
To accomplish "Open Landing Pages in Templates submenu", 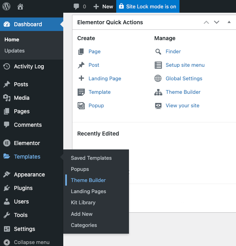I will click(x=88, y=192).
